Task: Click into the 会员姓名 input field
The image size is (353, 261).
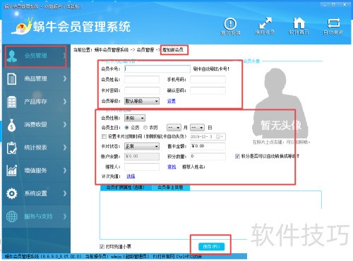Action: pyautogui.click(x=142, y=80)
